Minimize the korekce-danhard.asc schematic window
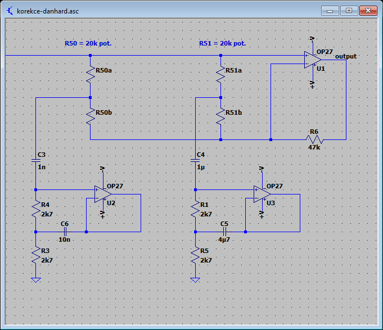 330,11
